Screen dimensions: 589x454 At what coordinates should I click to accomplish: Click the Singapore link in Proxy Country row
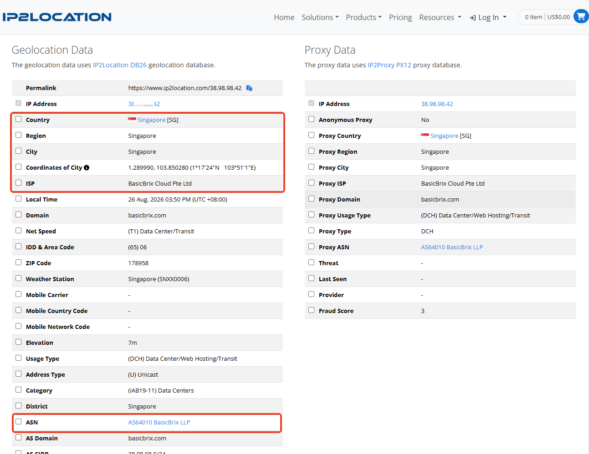445,136
